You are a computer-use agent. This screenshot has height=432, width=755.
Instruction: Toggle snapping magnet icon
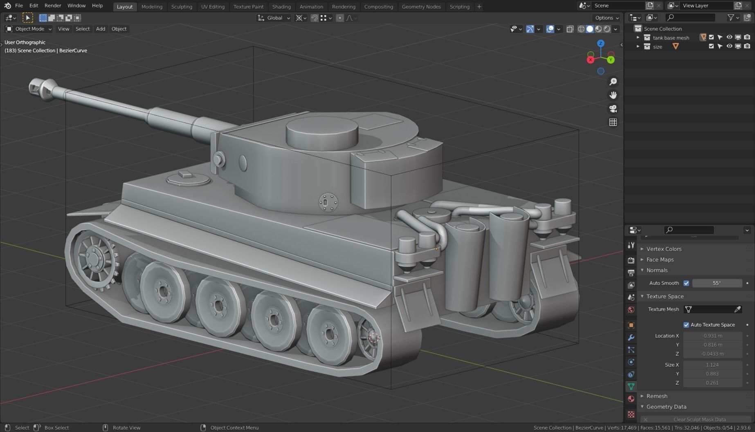tap(314, 18)
